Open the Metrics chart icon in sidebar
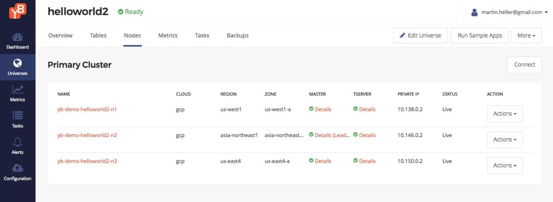Image resolution: width=553 pixels, height=202 pixels. [18, 89]
